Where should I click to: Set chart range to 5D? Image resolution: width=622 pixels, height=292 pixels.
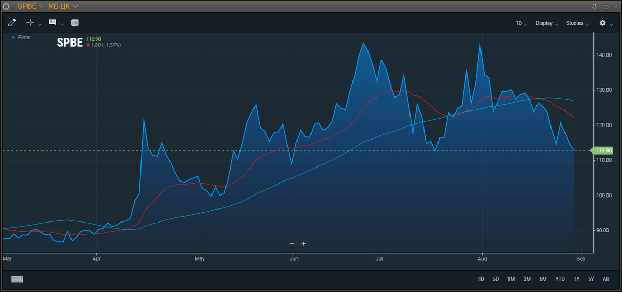496,279
